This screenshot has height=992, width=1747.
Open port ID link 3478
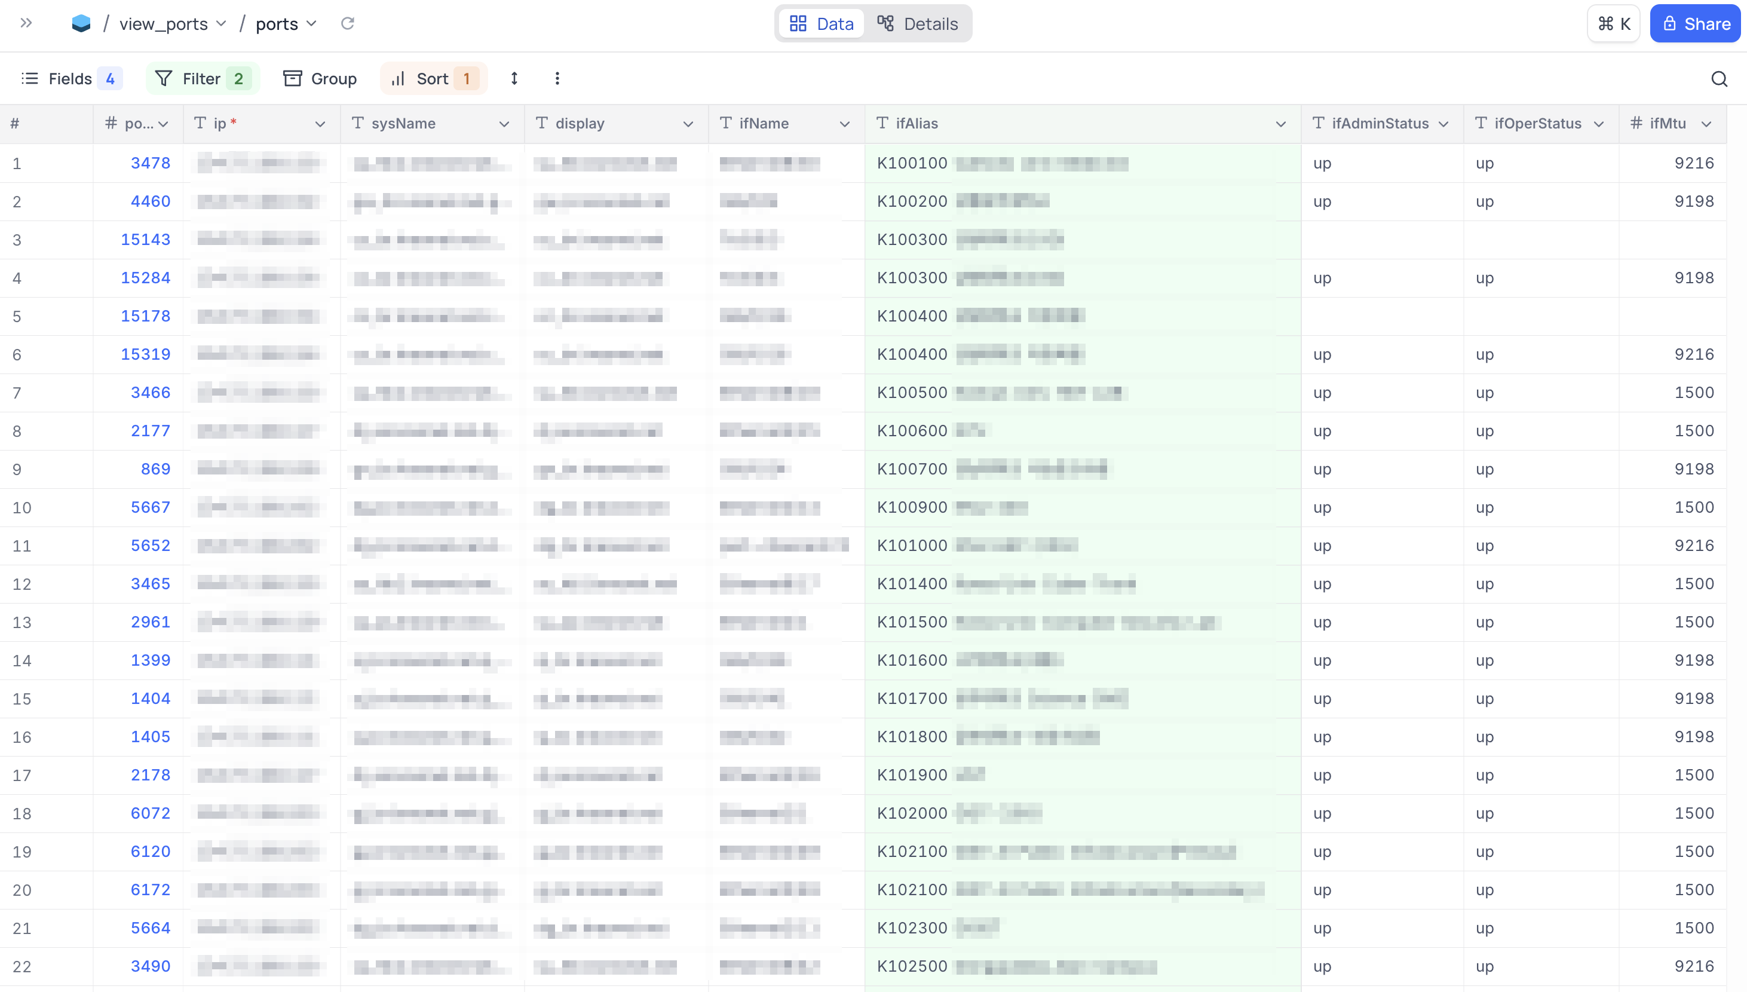point(151,163)
